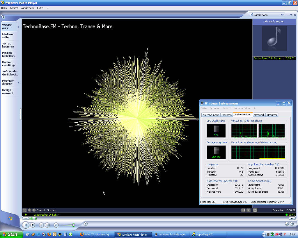Switch to skin mode with the brush icon
298x238 pixels.
[x=287, y=224]
